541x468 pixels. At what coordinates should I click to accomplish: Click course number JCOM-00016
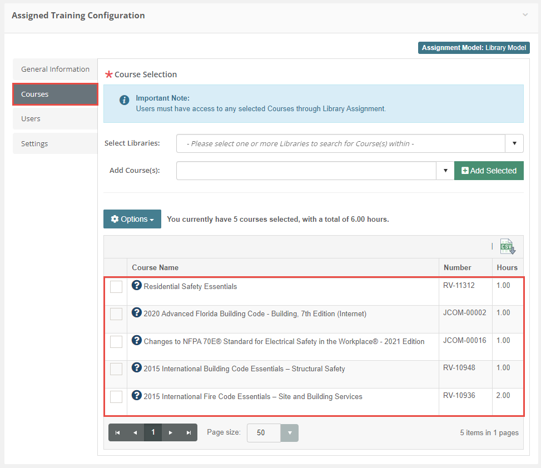(x=464, y=340)
